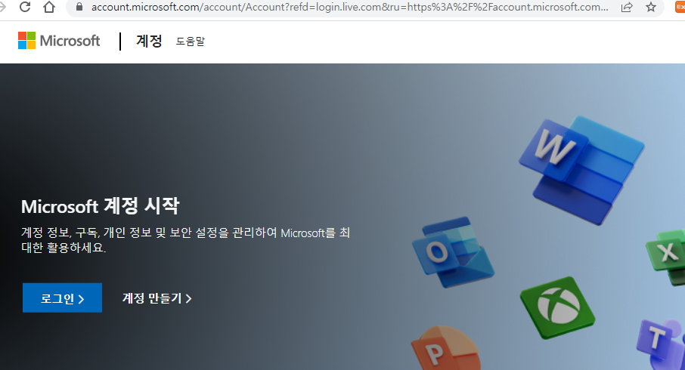Click the Outlook app icon
This screenshot has width=685, height=370.
[453, 251]
